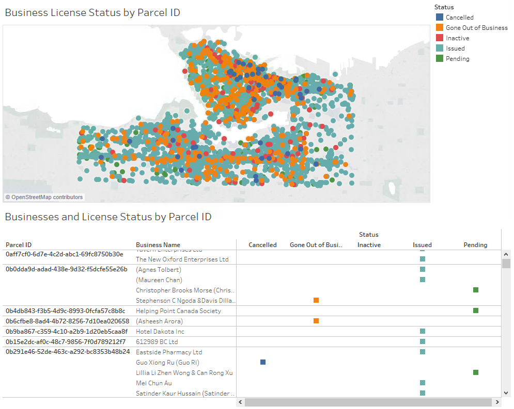Image resolution: width=514 pixels, height=409 pixels.
Task: Select Pending mark for Helping Point Canada Society
Action: point(476,310)
